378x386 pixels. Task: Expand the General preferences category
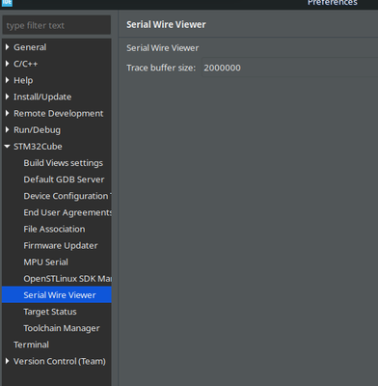click(7, 47)
